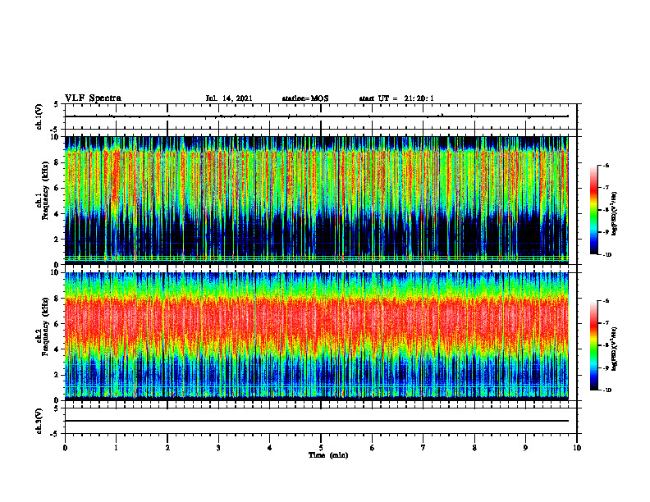Image resolution: width=650 pixels, height=502 pixels.
Task: Click the "8" minute tick on time axis
Action: click(x=474, y=448)
